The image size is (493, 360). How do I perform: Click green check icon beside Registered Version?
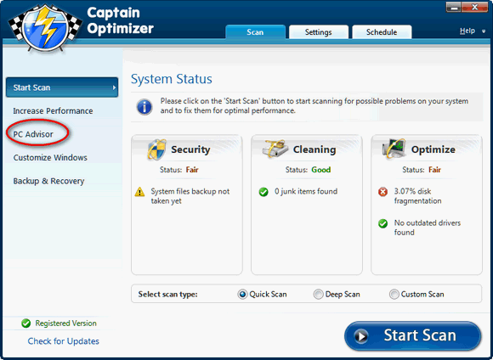pyautogui.click(x=25, y=323)
